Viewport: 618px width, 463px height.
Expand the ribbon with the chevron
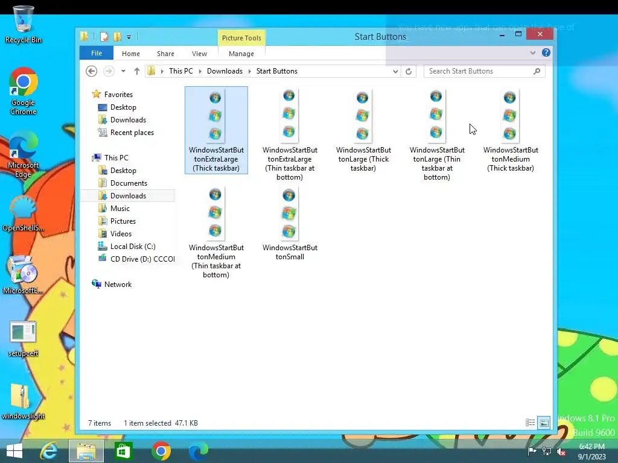533,53
